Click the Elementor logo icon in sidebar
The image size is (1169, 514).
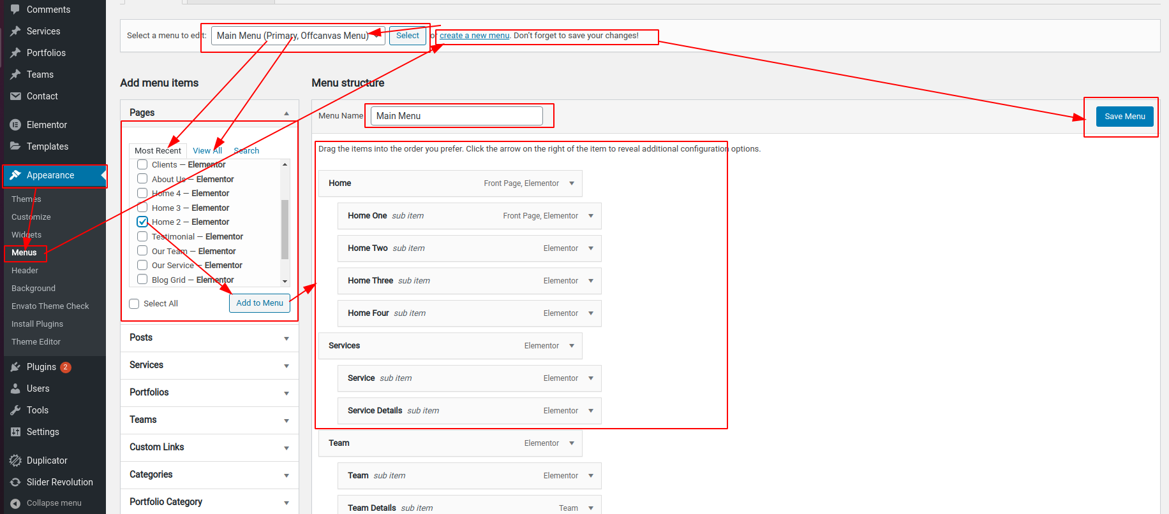[x=15, y=125]
